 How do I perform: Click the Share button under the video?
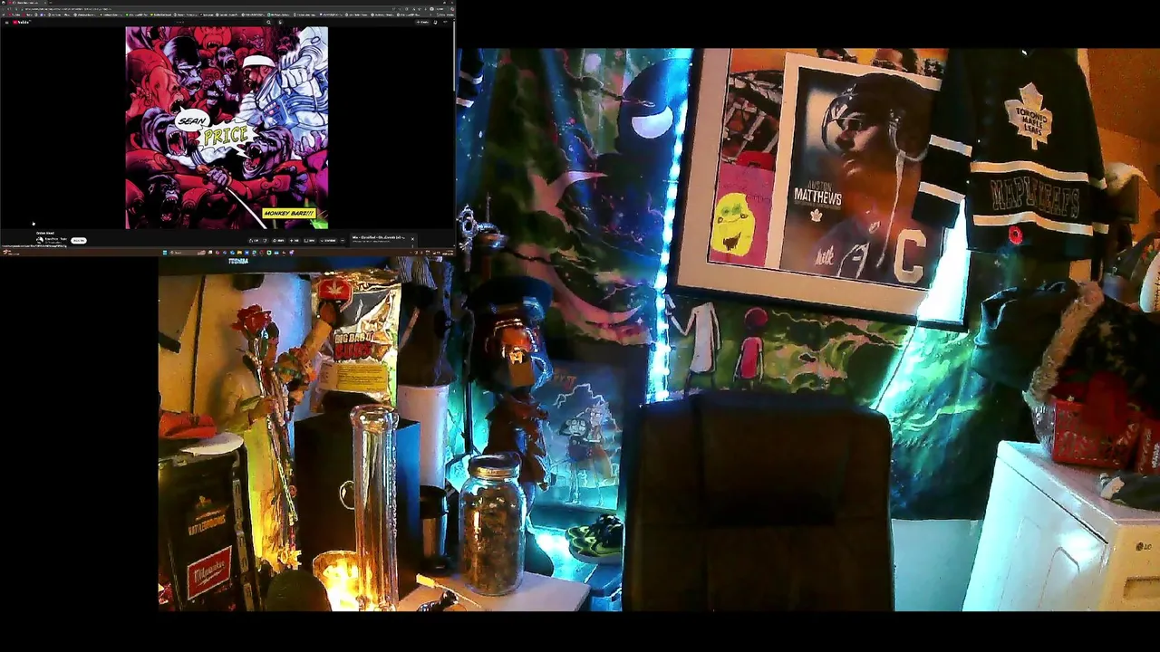coord(278,241)
